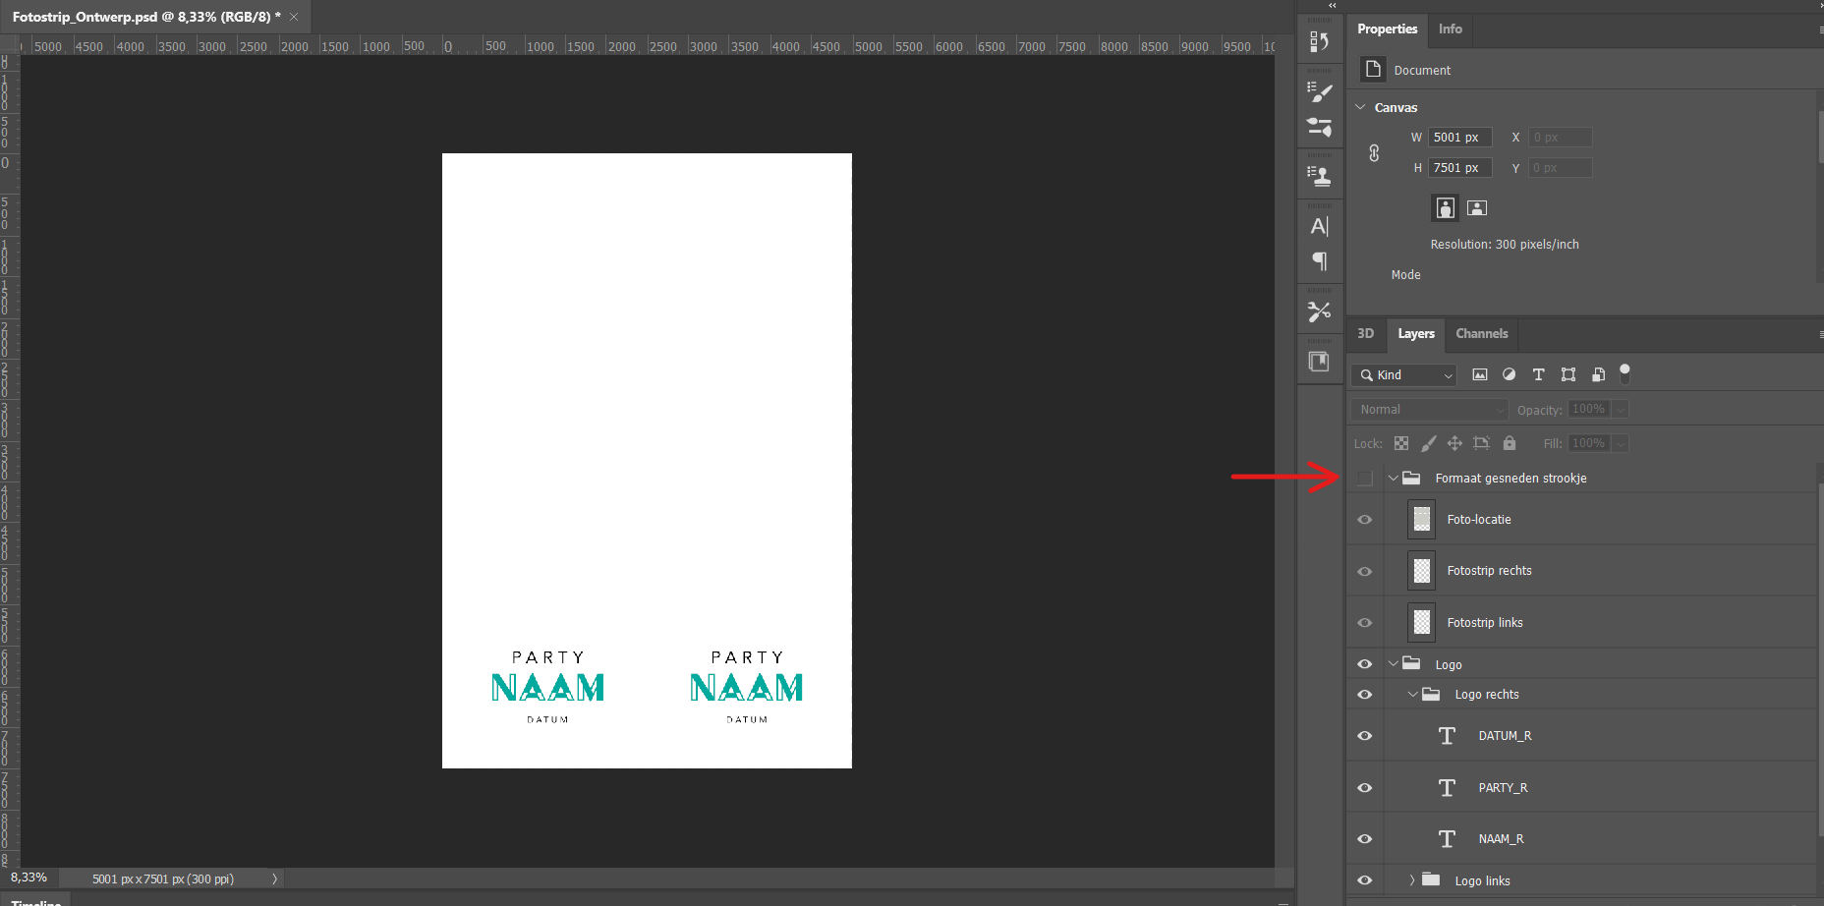Open the Opacity slider dropdown arrow
The width and height of the screenshot is (1824, 906).
click(x=1621, y=409)
